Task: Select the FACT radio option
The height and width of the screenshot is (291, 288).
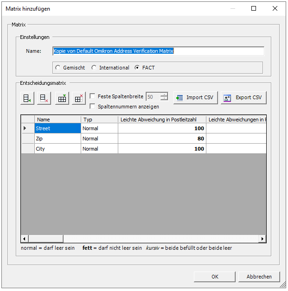Action: (145, 68)
